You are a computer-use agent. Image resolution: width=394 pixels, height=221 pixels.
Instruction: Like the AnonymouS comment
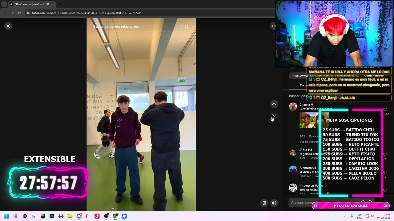(385, 173)
